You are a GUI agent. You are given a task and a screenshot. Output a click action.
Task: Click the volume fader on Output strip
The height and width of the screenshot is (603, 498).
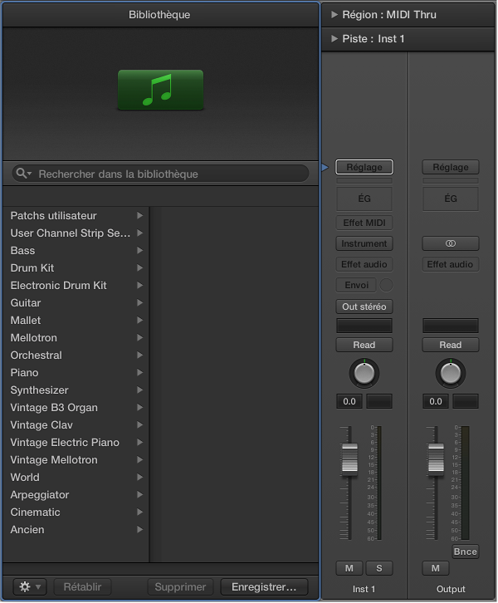(436, 458)
